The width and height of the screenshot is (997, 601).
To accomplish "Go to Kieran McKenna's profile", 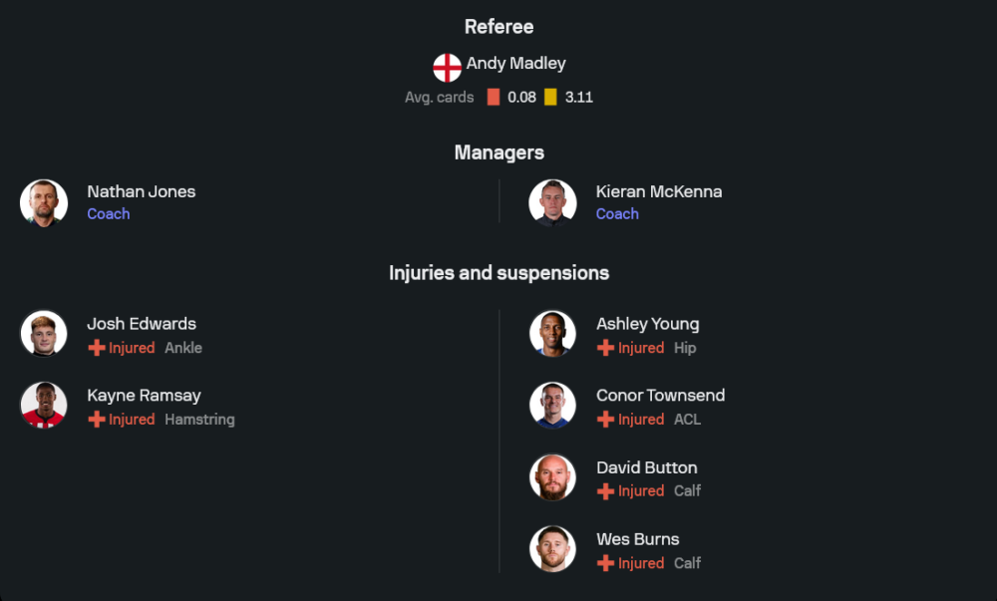I will click(658, 191).
